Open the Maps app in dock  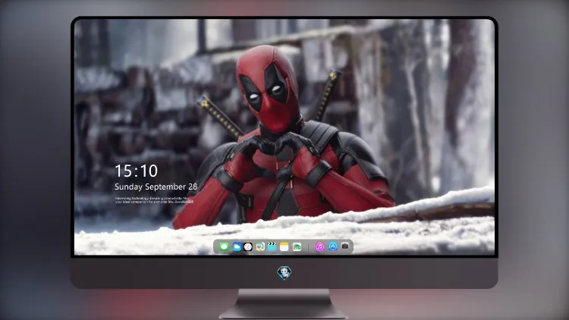click(260, 247)
